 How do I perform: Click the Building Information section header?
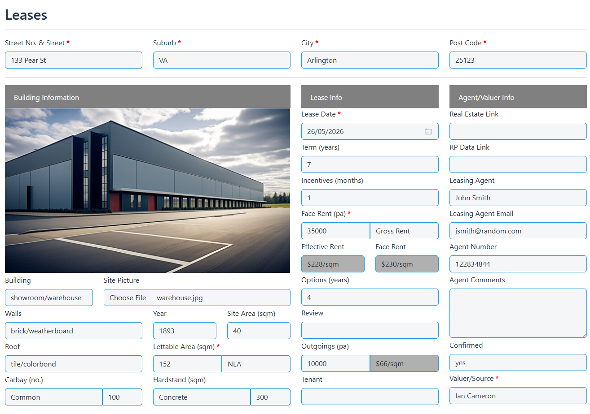[x=148, y=97]
